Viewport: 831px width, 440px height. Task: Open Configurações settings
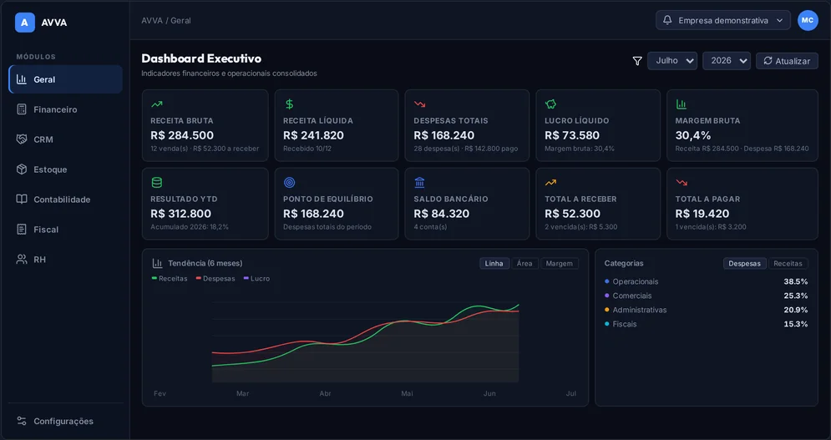point(66,421)
